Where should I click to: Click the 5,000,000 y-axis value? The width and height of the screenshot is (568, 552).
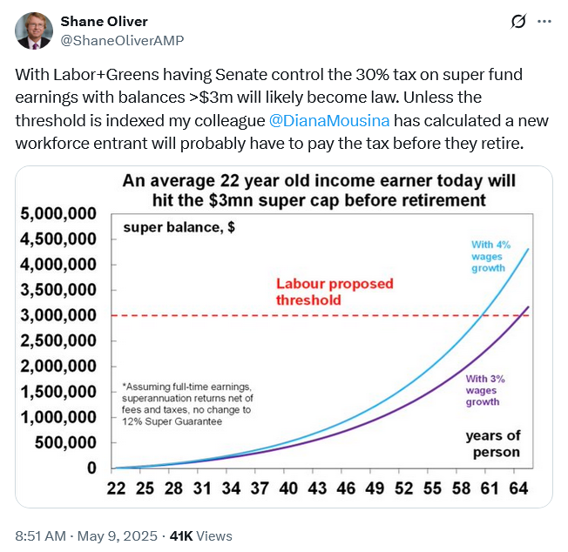[x=58, y=214]
